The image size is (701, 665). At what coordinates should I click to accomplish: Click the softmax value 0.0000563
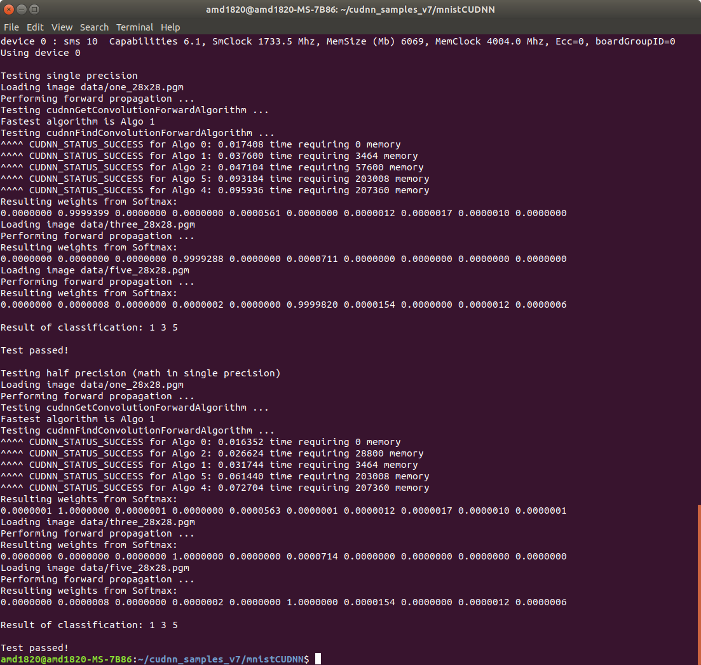point(255,511)
